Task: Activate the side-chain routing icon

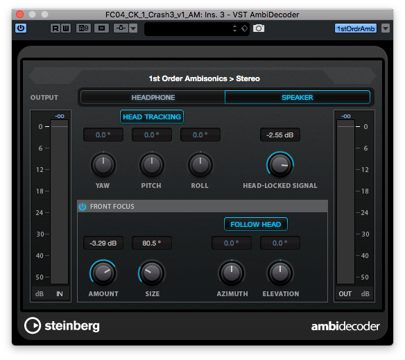Action: tap(121, 28)
